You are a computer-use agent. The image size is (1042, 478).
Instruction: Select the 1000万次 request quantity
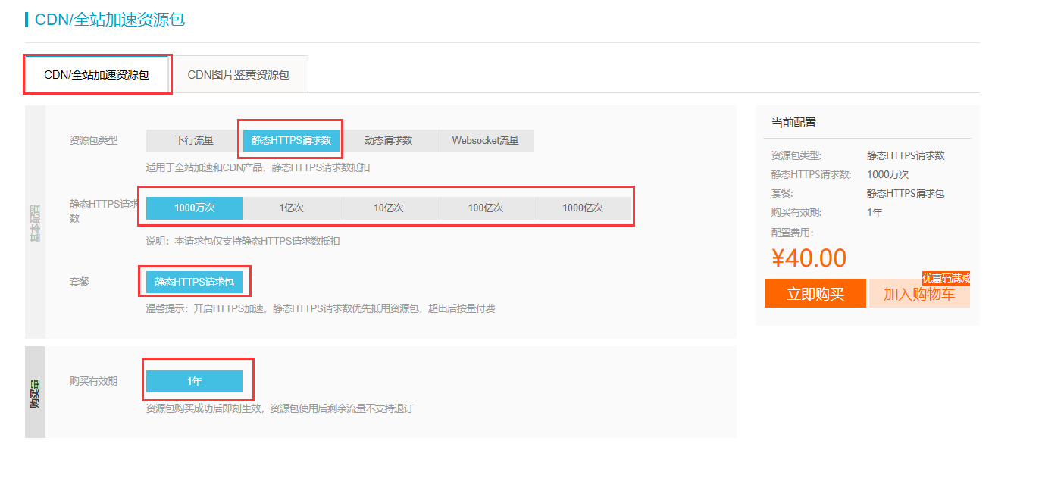point(194,208)
